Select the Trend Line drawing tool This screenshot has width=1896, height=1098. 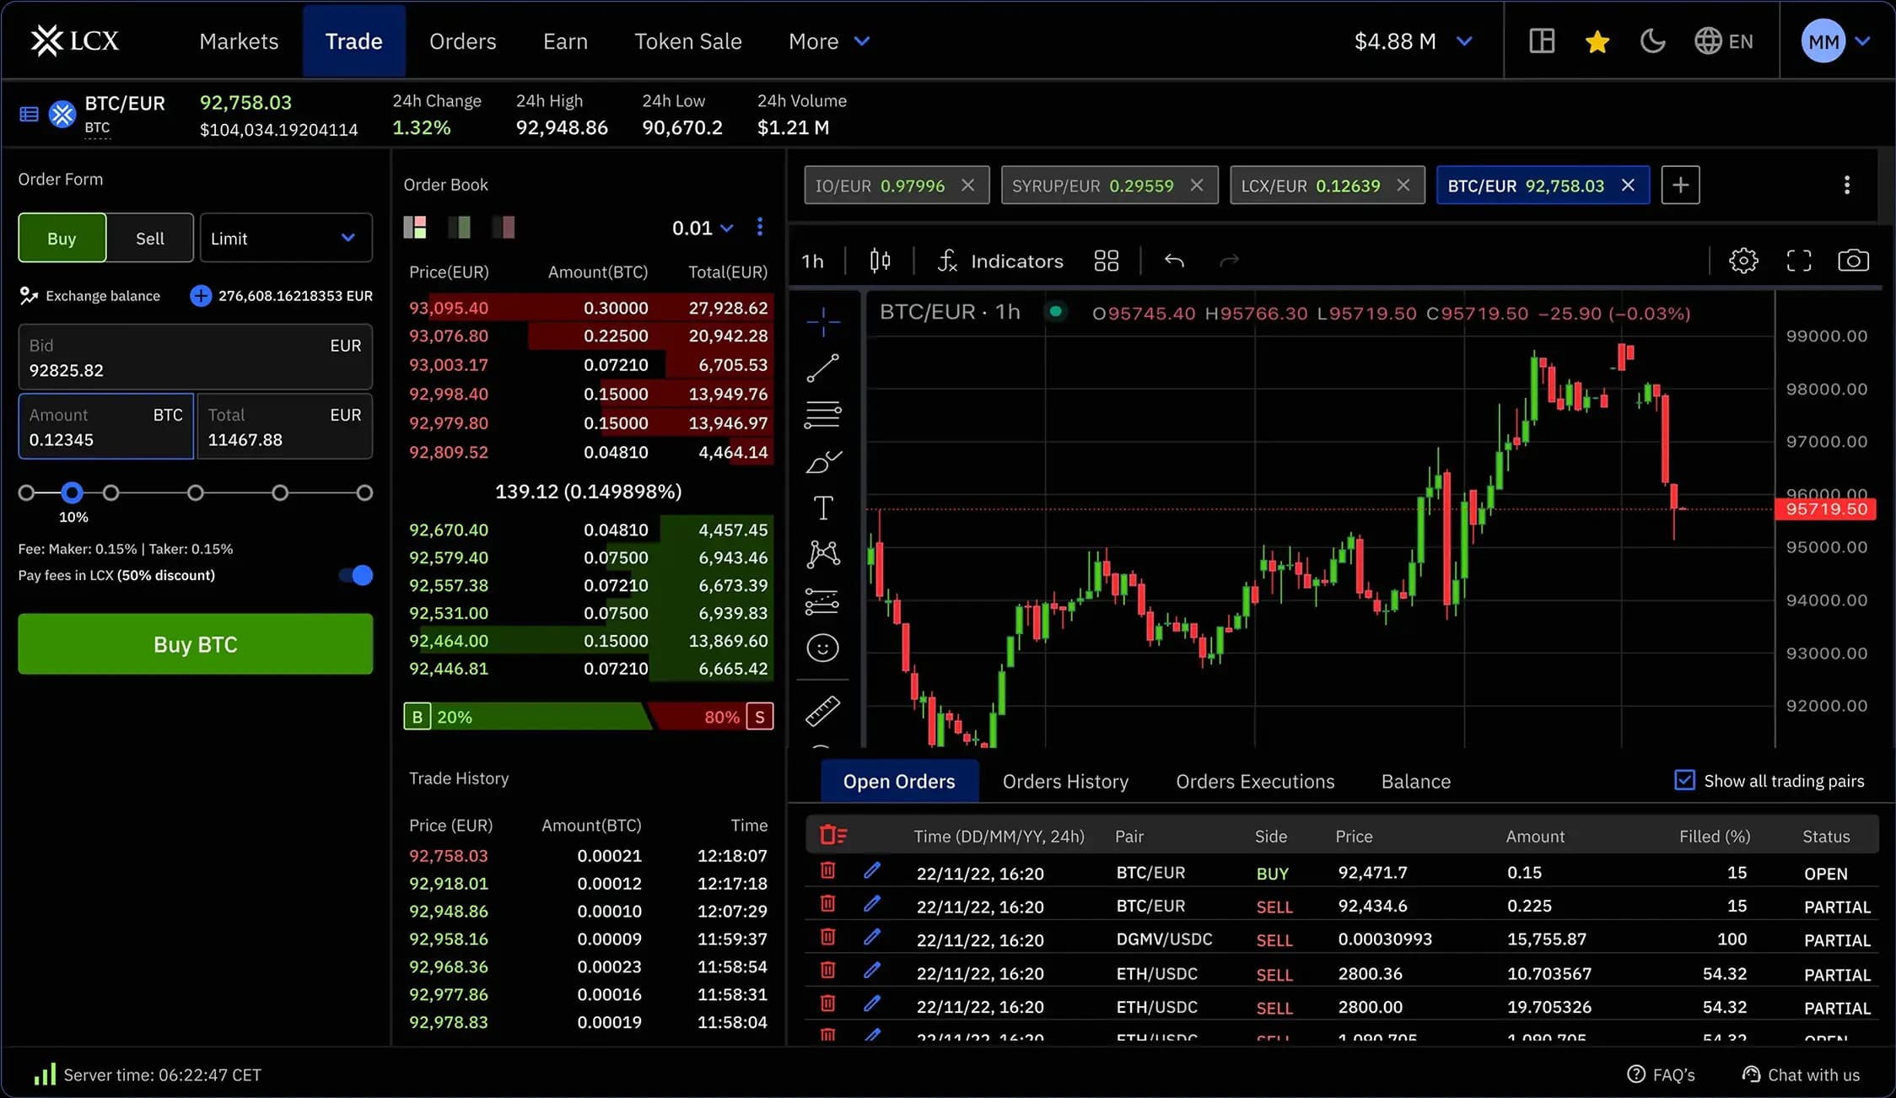pyautogui.click(x=822, y=368)
